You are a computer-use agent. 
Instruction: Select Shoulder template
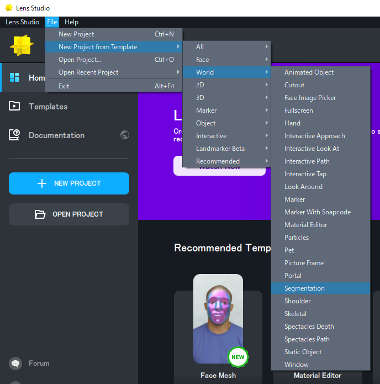pos(320,301)
